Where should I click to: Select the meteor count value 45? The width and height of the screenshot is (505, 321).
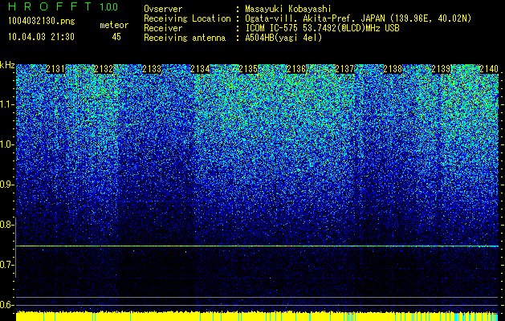116,37
